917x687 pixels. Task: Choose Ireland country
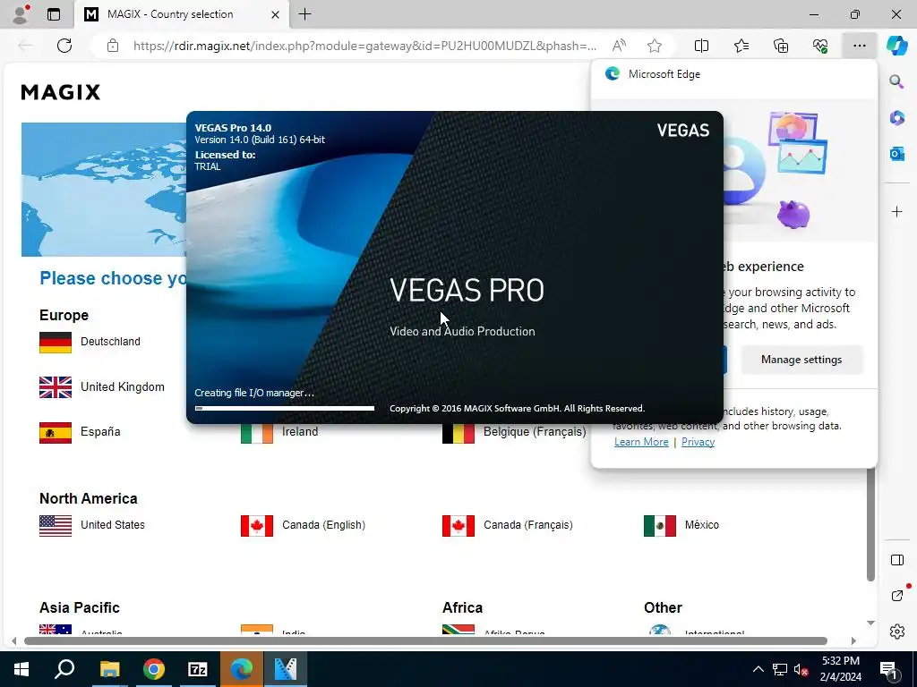click(x=279, y=433)
